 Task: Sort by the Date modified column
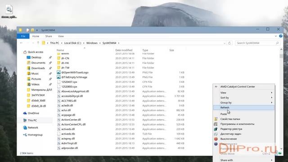point(124,50)
